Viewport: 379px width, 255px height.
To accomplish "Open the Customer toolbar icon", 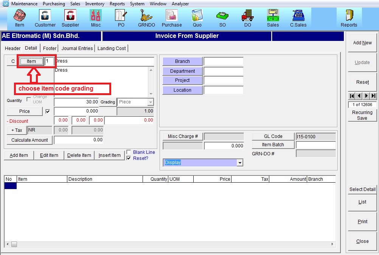I will [x=45, y=18].
